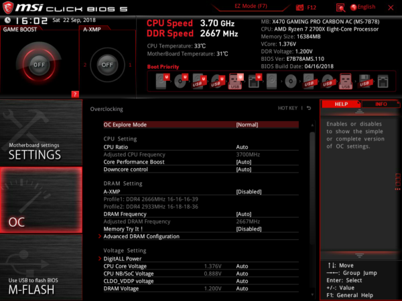Open the Downcore control [Auto] setting
Viewport: 402px width, 301px height.
tap(201, 169)
